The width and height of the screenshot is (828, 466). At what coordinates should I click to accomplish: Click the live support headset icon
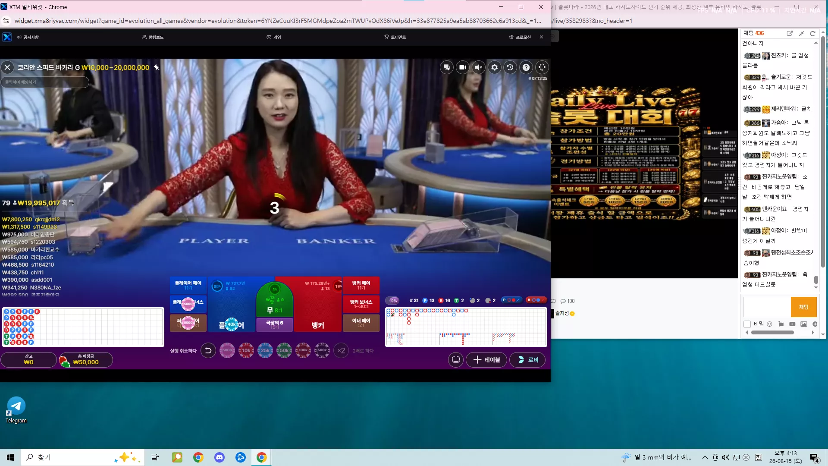[x=542, y=67]
